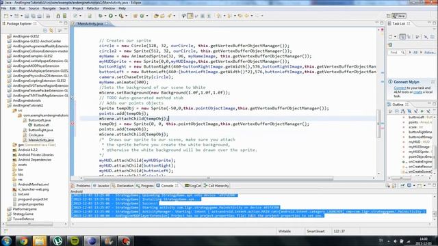Open the New Java Class dropdown arrow
This screenshot has width=438, height=246.
147,16
